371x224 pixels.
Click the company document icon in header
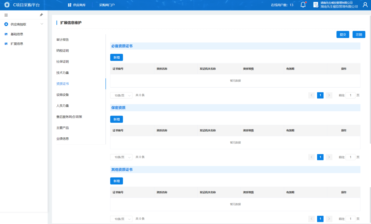[316, 5]
